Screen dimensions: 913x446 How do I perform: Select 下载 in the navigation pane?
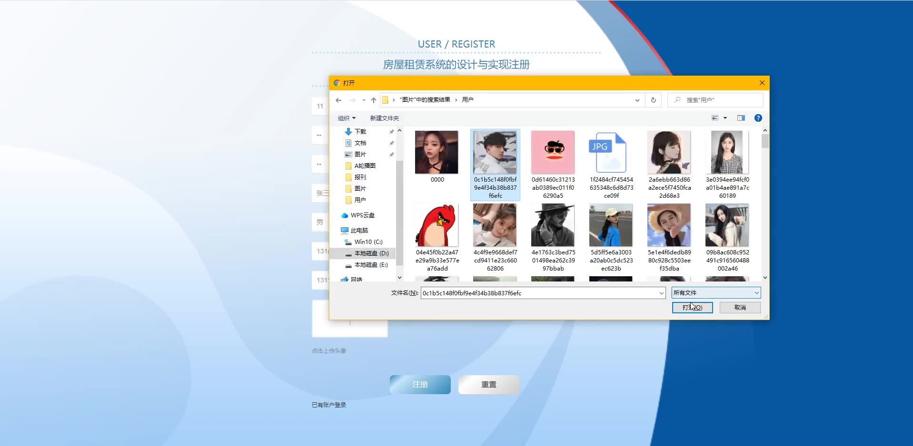(x=360, y=132)
